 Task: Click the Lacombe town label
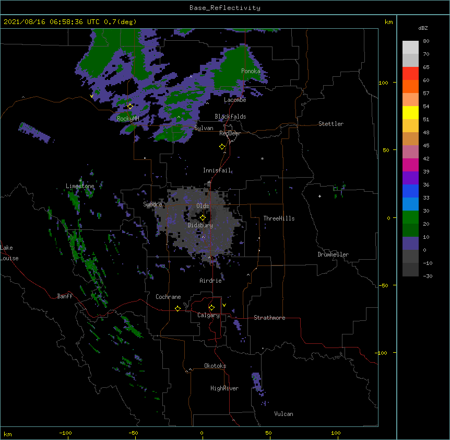235,100
